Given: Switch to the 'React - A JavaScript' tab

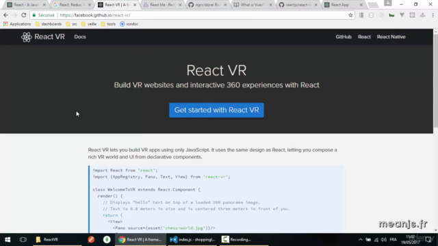Looking at the screenshot, I should click(26, 5).
